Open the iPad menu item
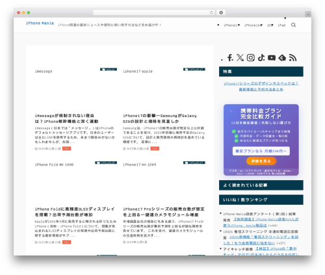Image resolution: width=325 pixels, height=275 pixels. point(281,25)
